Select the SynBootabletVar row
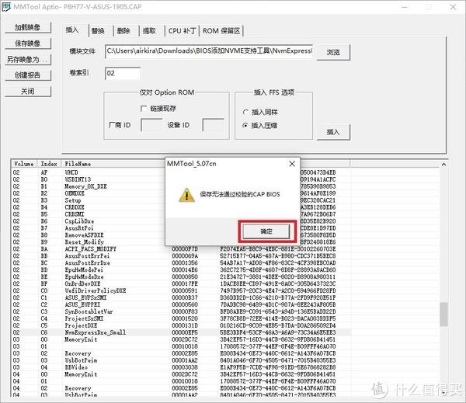Screen dimensions: 466x403 [181, 311]
